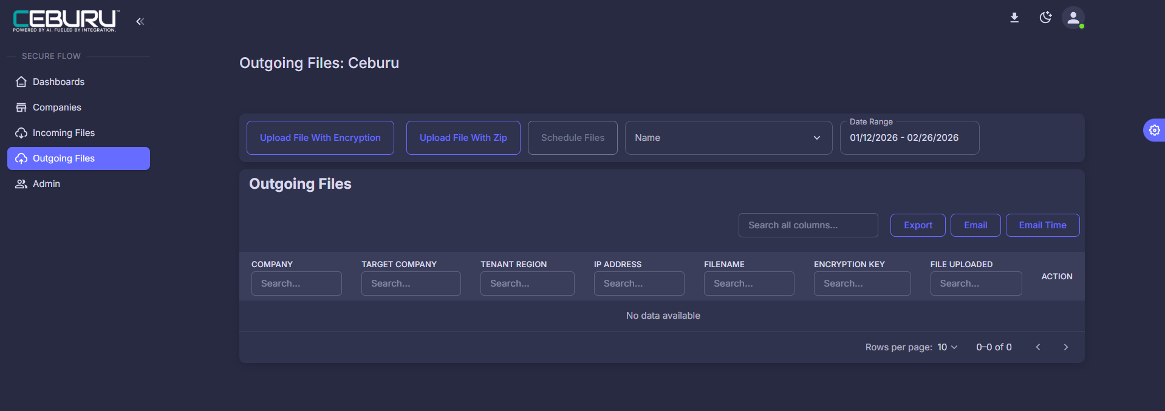1165x411 pixels.
Task: Focus the Filename search box
Action: pos(749,284)
